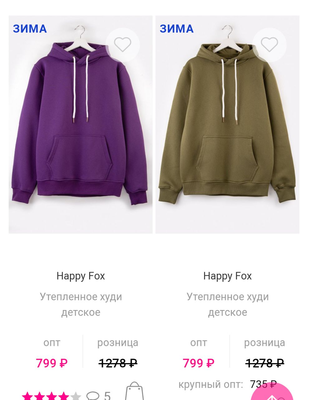
Task: Open the purple hoodie product photo
Action: pos(80,124)
